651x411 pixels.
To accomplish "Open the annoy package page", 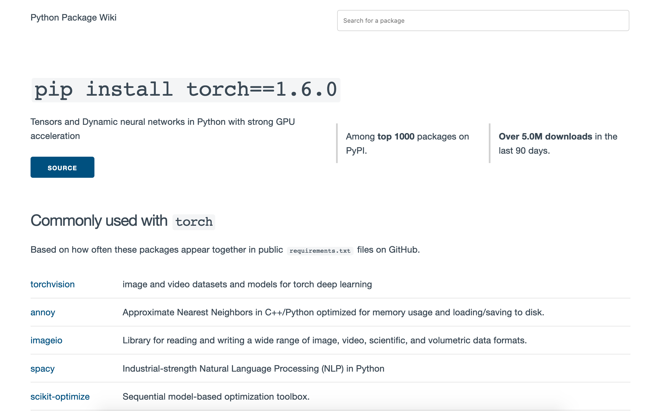I will [43, 312].
